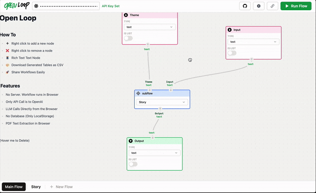The image size is (316, 193).
Task: Click the down-arrow icon on Input node
Action: pyautogui.click(x=229, y=30)
